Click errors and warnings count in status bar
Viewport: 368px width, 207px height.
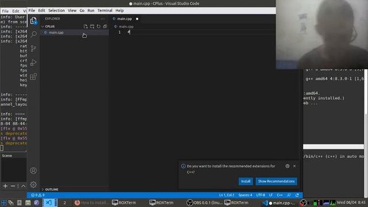[x=37, y=195]
